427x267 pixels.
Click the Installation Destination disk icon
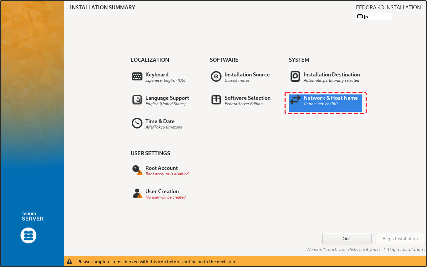(x=295, y=77)
